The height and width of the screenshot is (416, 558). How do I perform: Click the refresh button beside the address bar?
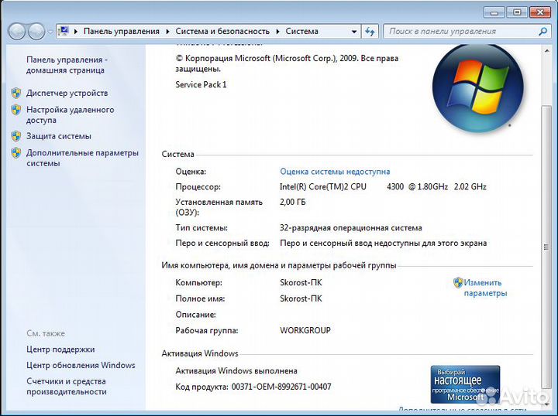click(x=370, y=32)
